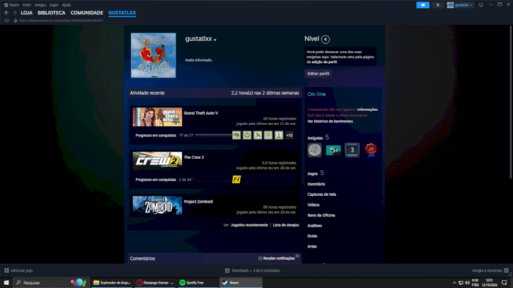Click the third GTA V achievement icon
The image size is (513, 288).
(x=258, y=135)
